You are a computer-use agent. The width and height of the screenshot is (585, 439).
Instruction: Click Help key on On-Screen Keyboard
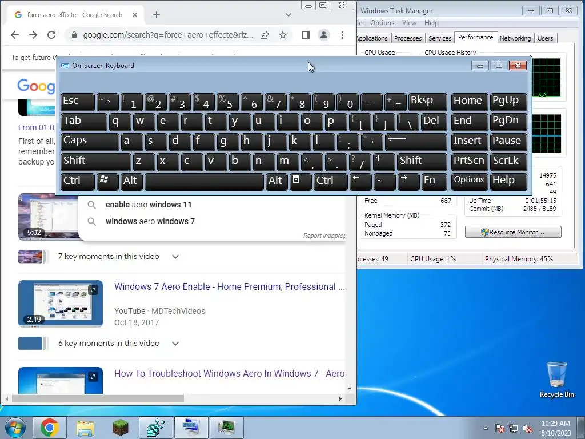pos(508,181)
